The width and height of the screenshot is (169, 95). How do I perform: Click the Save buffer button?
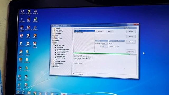[x=131, y=37]
